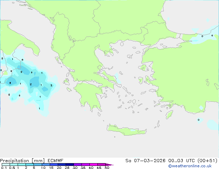Click the above-50 mm legend arrow tip
This screenshot has width=219, height=169.
(x=109, y=165)
